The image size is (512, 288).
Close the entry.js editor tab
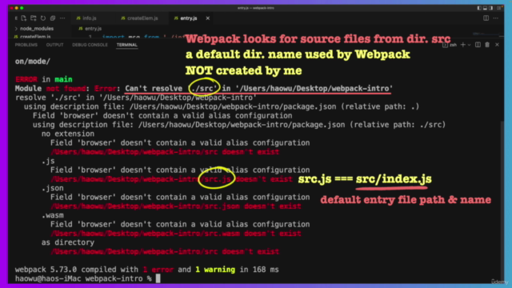pyautogui.click(x=208, y=18)
